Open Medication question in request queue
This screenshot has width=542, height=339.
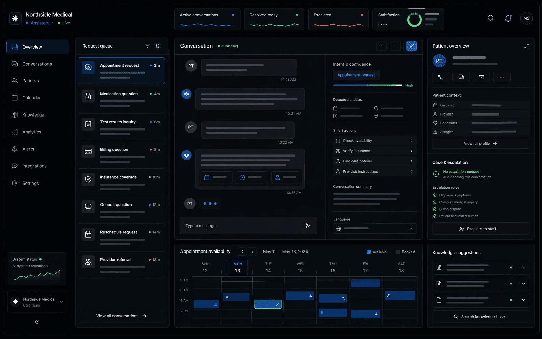coord(121,99)
